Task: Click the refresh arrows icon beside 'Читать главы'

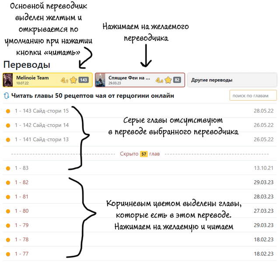Action: pos(7,95)
